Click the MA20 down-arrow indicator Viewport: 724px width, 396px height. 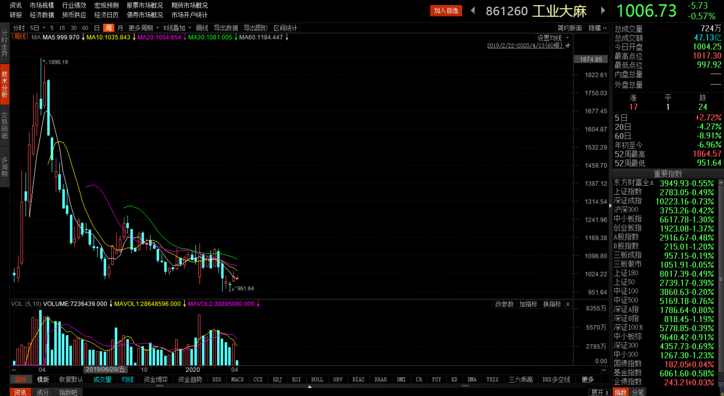point(185,37)
